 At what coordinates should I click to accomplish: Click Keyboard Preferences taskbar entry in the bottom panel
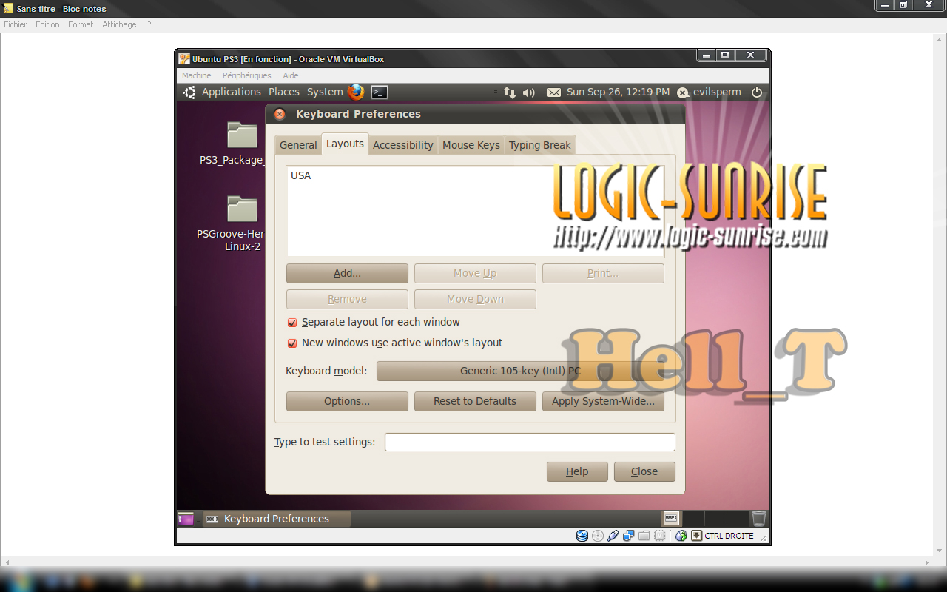[x=276, y=519]
